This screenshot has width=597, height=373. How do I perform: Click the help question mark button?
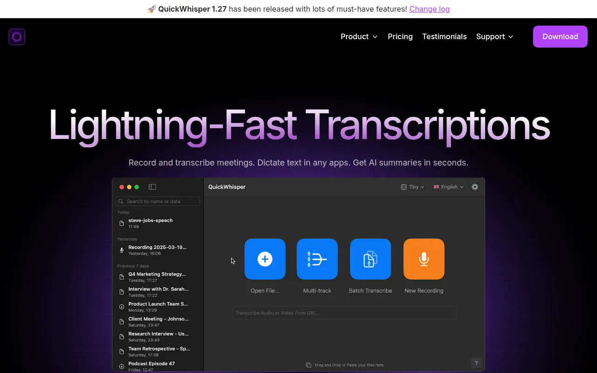coord(476,363)
